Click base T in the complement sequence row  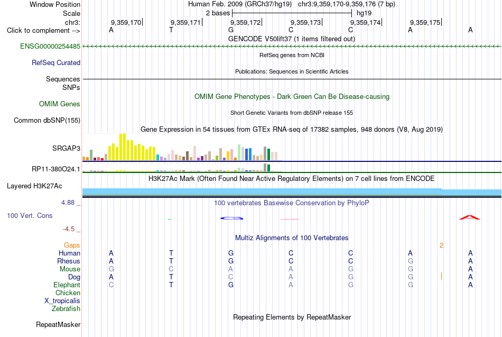pos(171,30)
